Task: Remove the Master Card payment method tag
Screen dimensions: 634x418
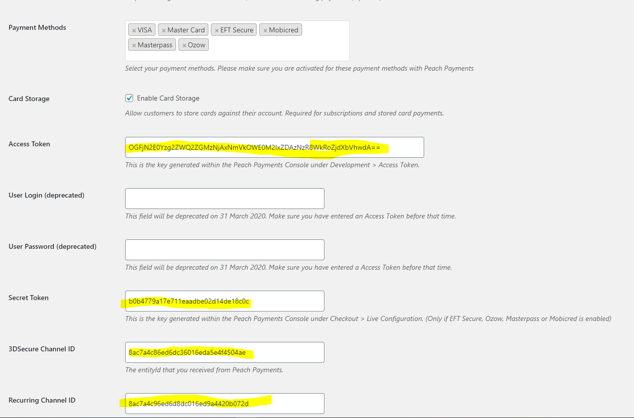Action: (164, 30)
